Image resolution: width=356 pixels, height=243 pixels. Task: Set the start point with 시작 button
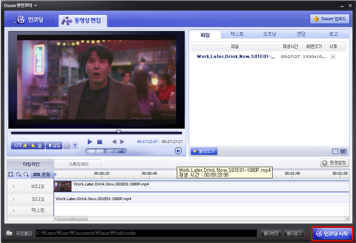pos(20,145)
